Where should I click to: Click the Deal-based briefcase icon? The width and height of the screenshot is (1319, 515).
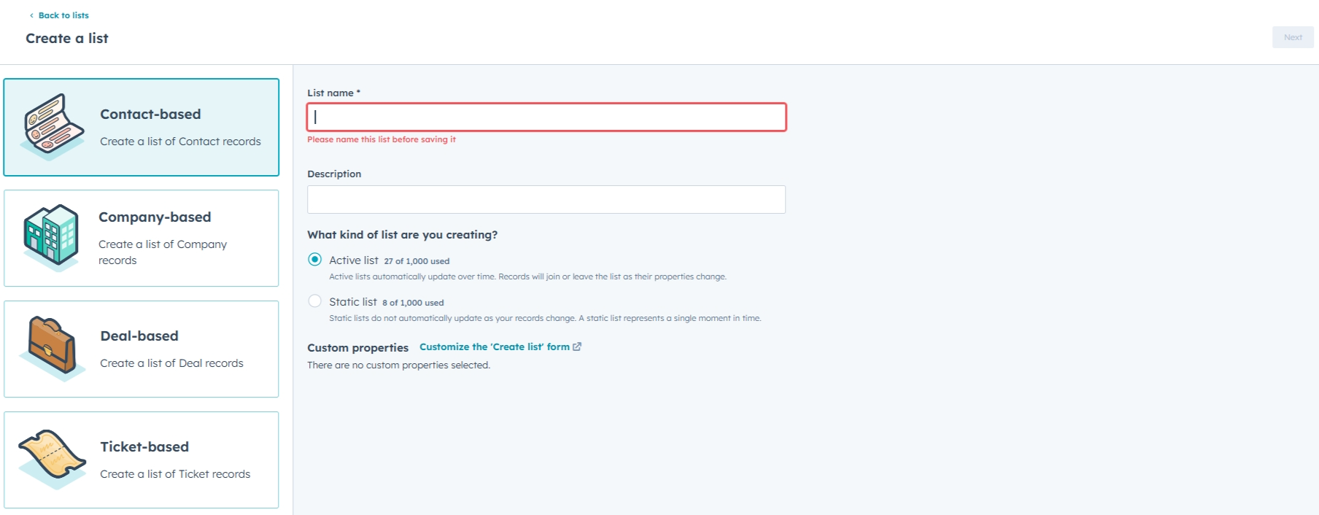click(x=53, y=349)
